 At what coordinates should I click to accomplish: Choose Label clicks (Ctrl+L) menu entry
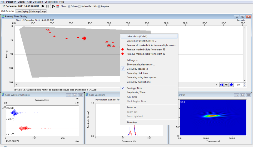[x=149, y=37]
